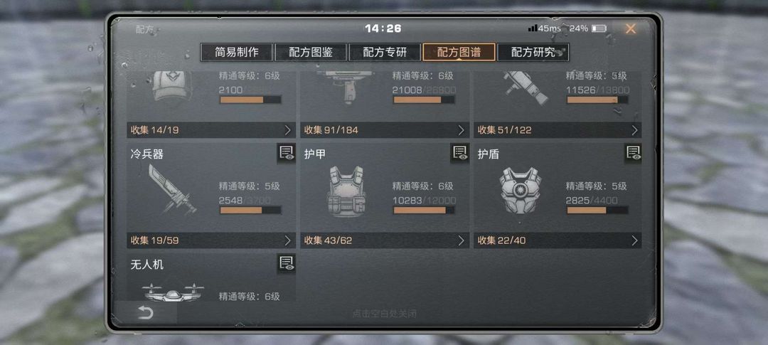
Task: Click the back arrow icon
Action: pyautogui.click(x=146, y=313)
